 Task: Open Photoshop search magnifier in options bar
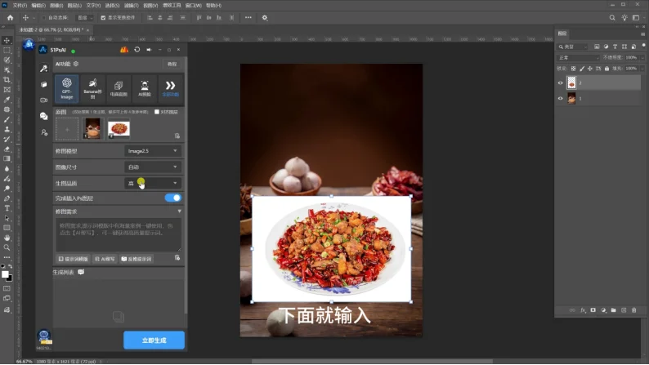point(612,18)
